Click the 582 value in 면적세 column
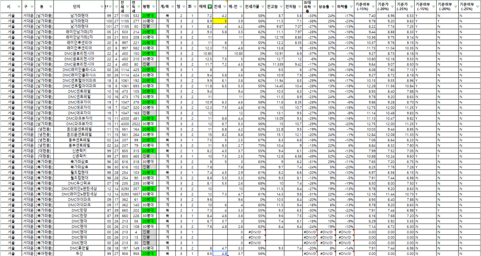Image resolution: width=481 pixels, height=256 pixels. tap(136, 49)
